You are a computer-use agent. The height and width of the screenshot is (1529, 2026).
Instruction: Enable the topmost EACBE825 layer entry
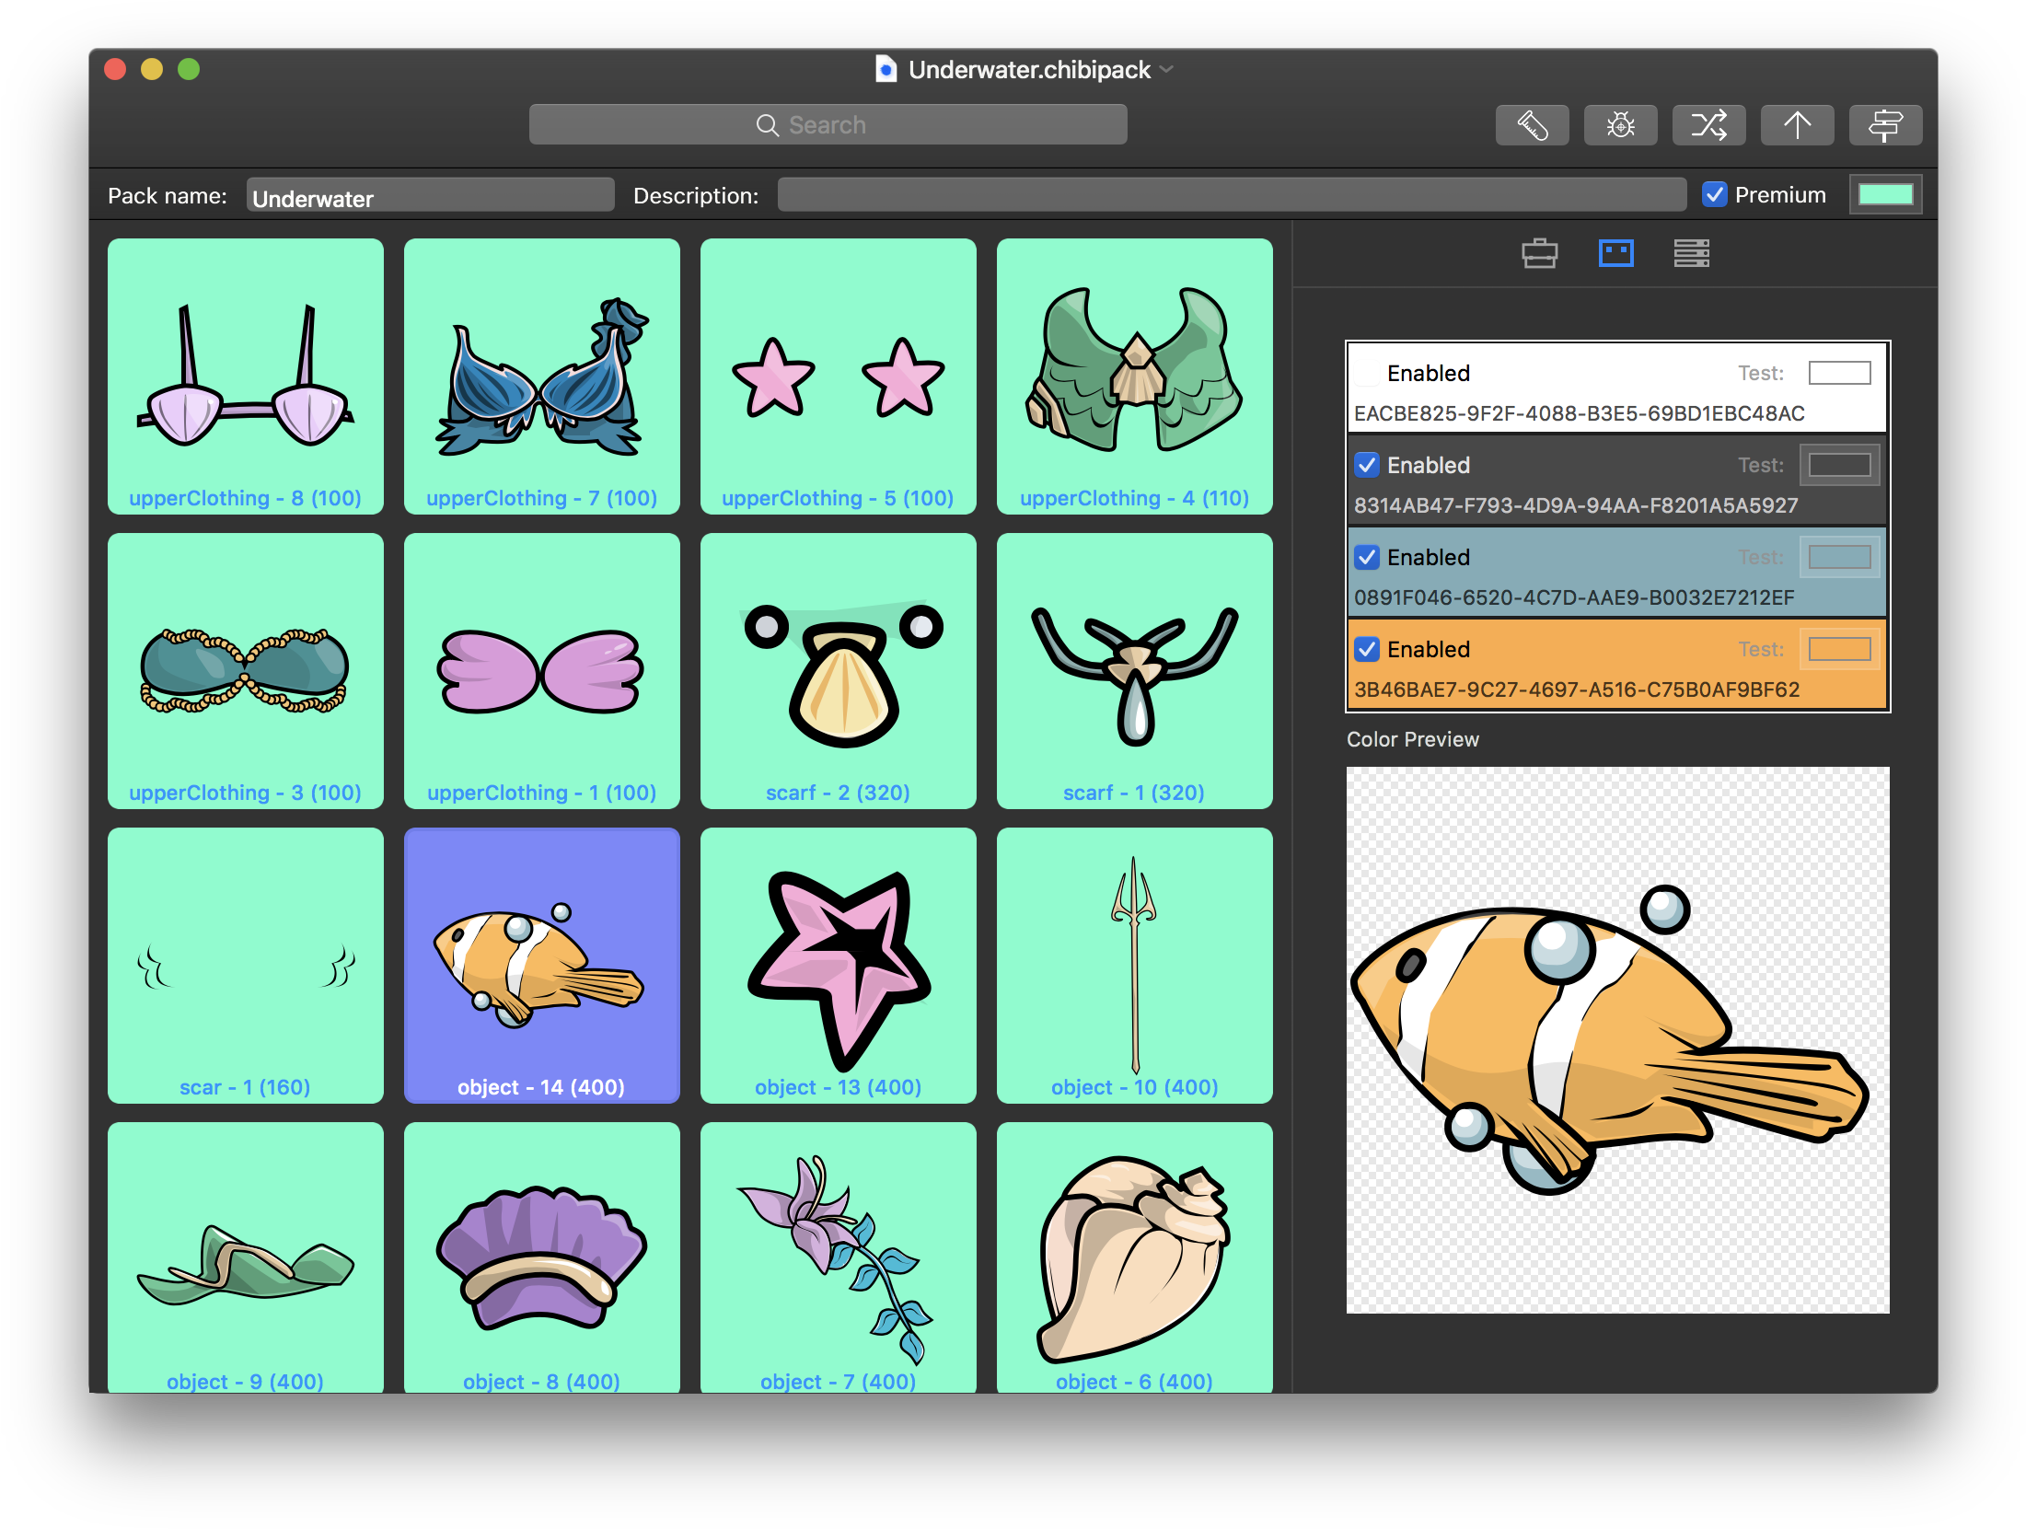1366,373
